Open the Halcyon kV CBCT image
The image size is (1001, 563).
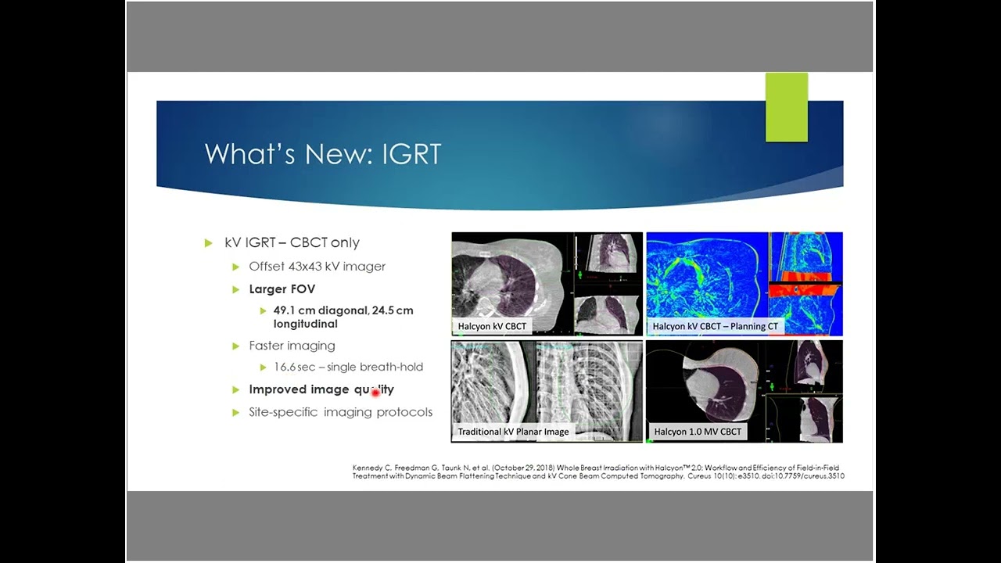pyautogui.click(x=547, y=284)
